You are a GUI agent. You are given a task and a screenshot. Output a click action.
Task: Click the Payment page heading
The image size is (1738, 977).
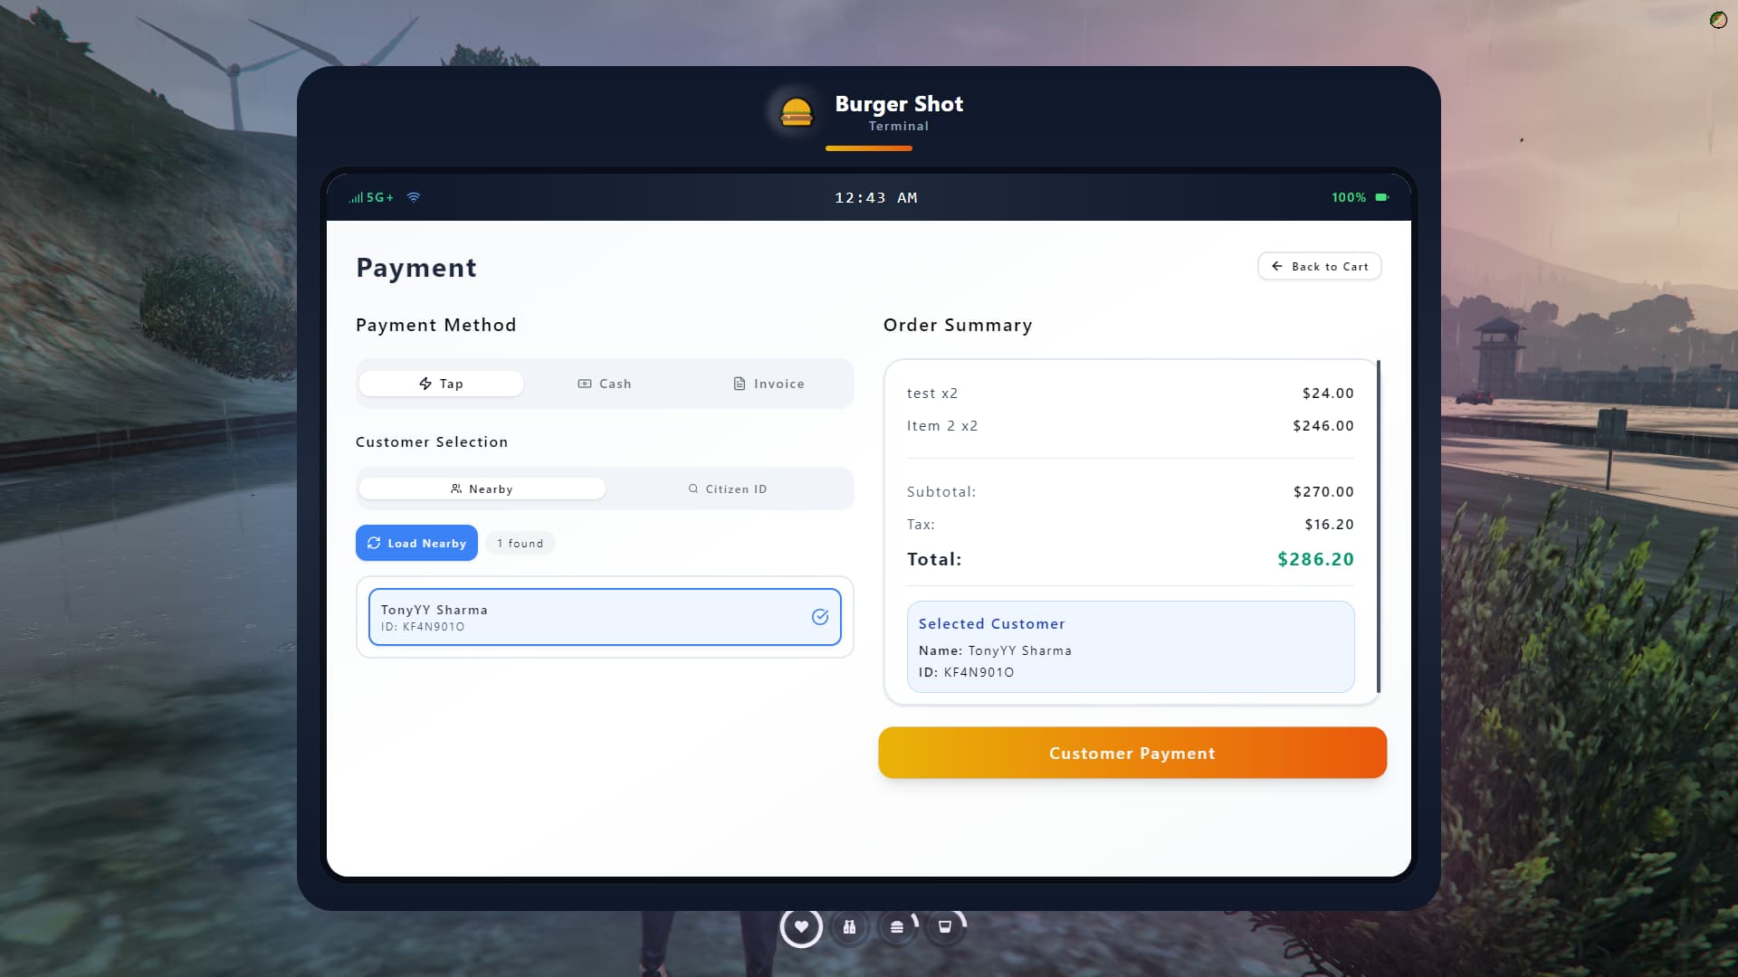pyautogui.click(x=416, y=268)
